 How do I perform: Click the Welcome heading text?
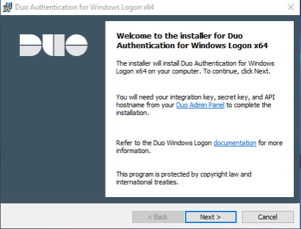tap(192, 41)
